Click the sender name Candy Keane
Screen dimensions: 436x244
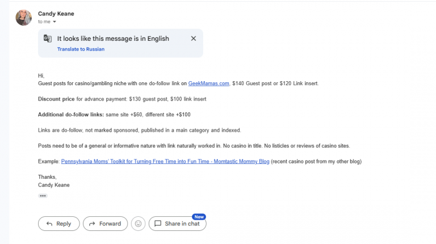pos(56,14)
